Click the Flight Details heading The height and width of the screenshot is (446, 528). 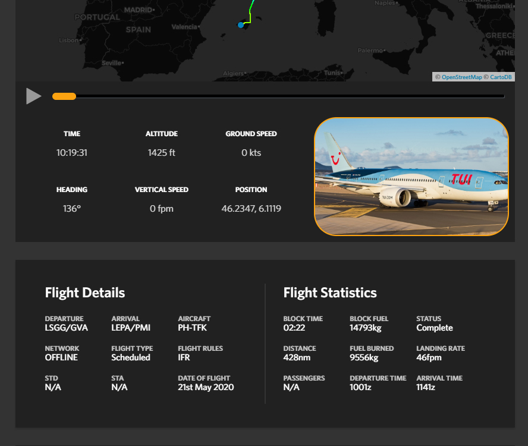coord(85,293)
